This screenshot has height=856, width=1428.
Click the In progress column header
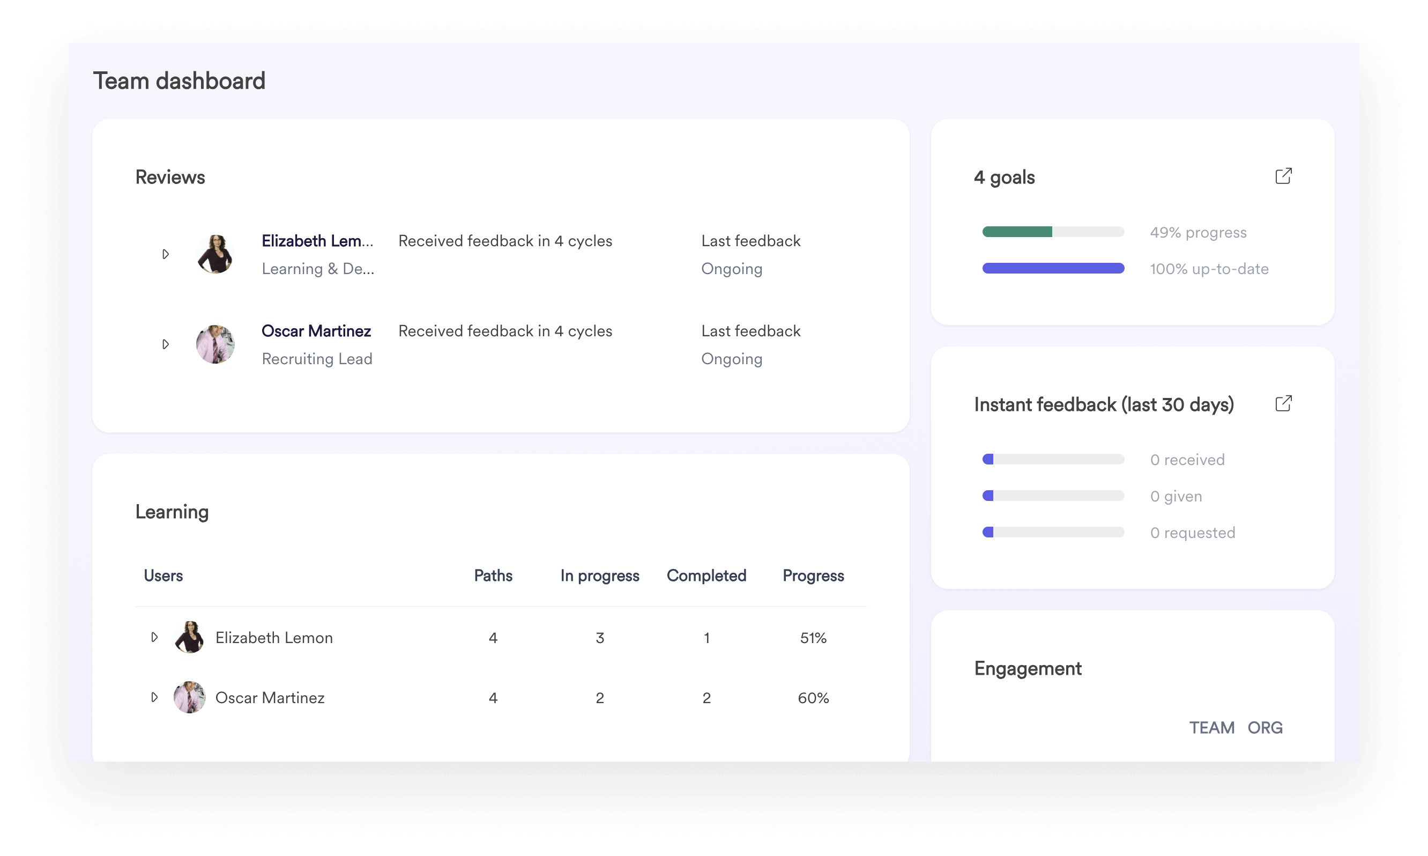click(x=600, y=575)
